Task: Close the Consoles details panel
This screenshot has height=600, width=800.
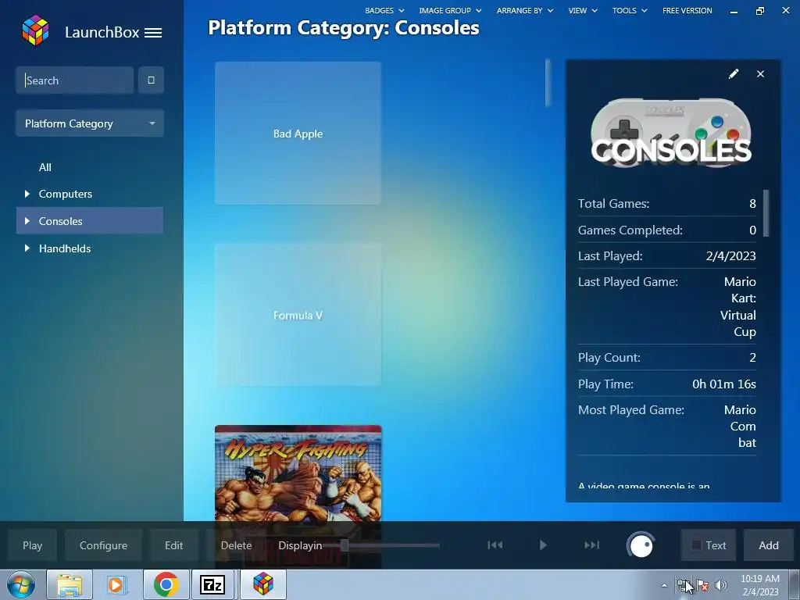Action: [760, 74]
